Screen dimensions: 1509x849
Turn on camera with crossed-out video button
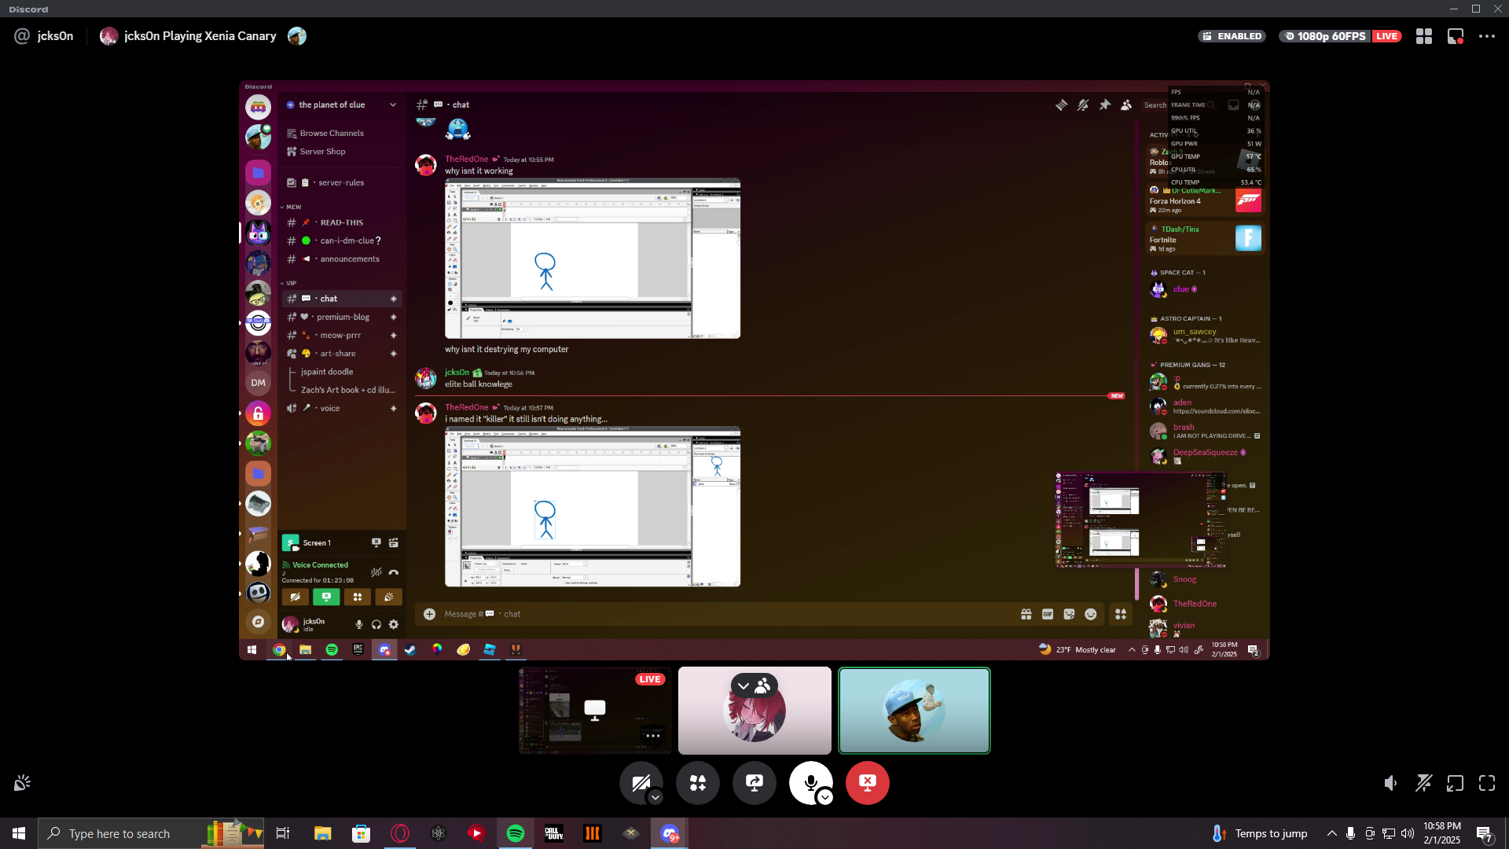pyautogui.click(x=640, y=782)
